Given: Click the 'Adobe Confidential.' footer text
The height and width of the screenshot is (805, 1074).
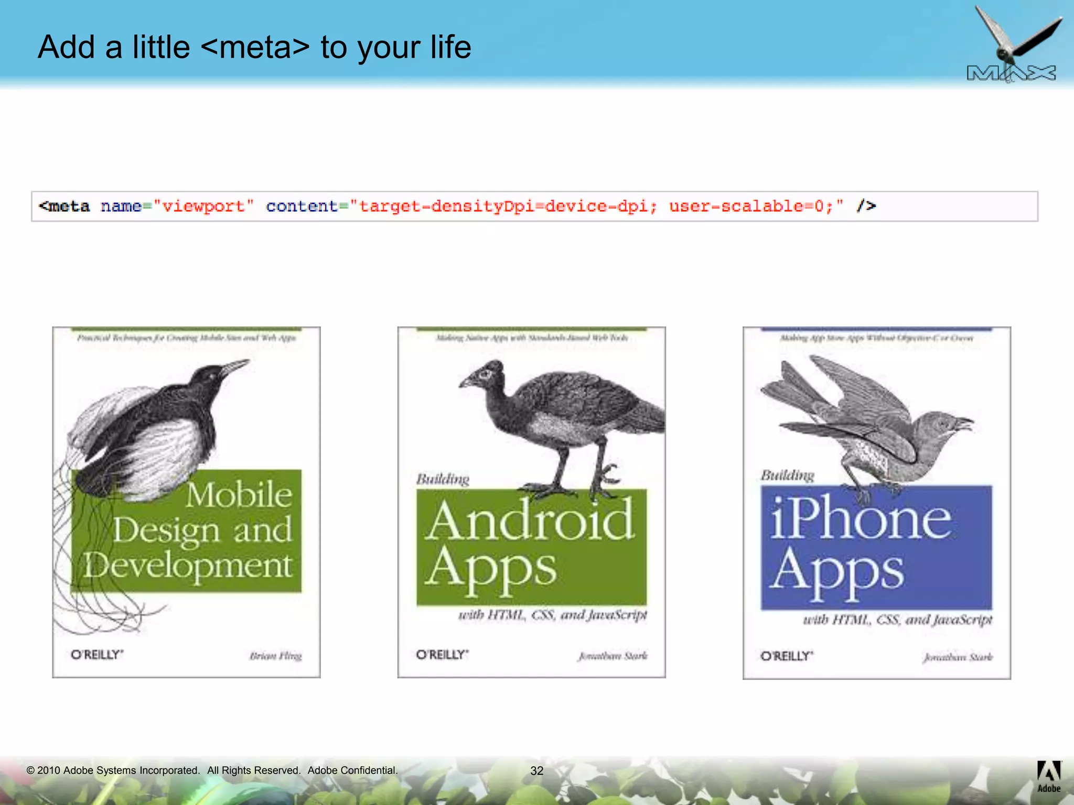Looking at the screenshot, I should pyautogui.click(x=352, y=770).
